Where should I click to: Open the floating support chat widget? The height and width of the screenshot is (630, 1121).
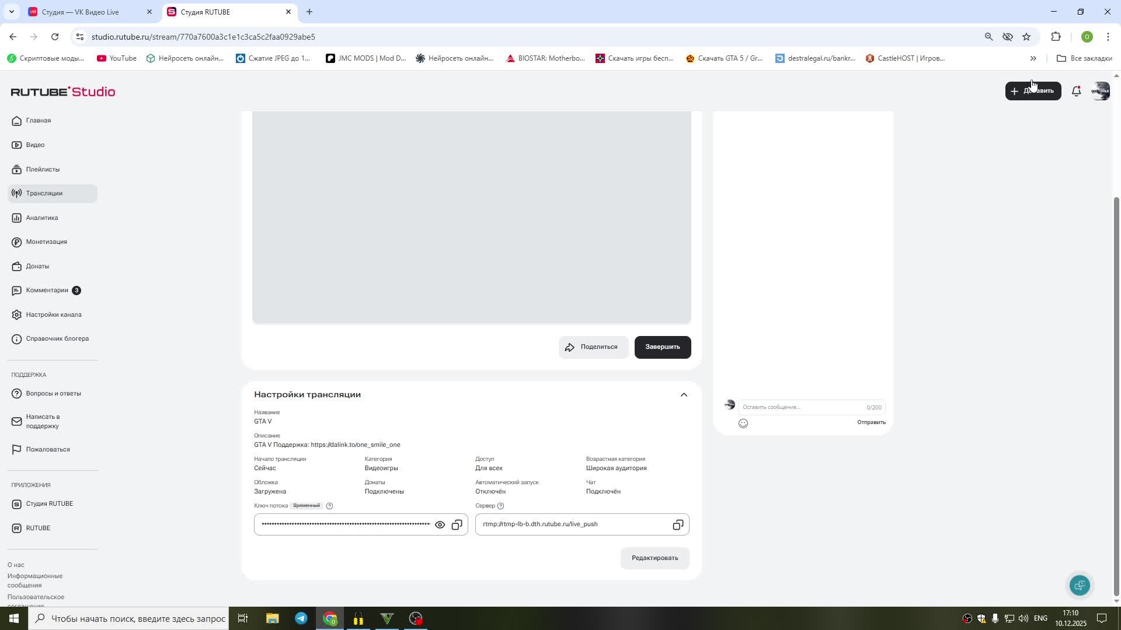(x=1080, y=585)
